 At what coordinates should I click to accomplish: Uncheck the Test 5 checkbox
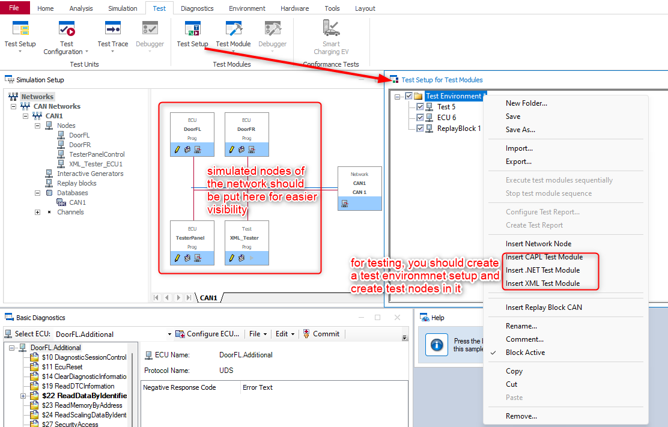(x=421, y=107)
